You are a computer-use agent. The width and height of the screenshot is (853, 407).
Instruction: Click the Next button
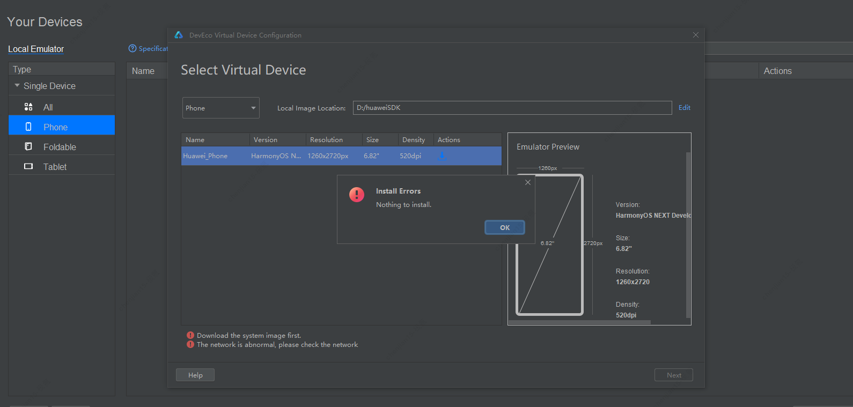click(x=674, y=375)
